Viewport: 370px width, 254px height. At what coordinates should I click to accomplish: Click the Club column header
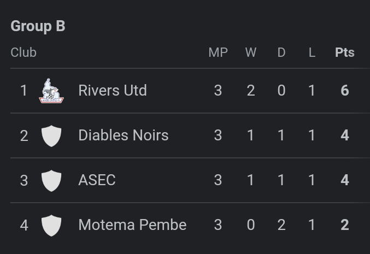24,52
